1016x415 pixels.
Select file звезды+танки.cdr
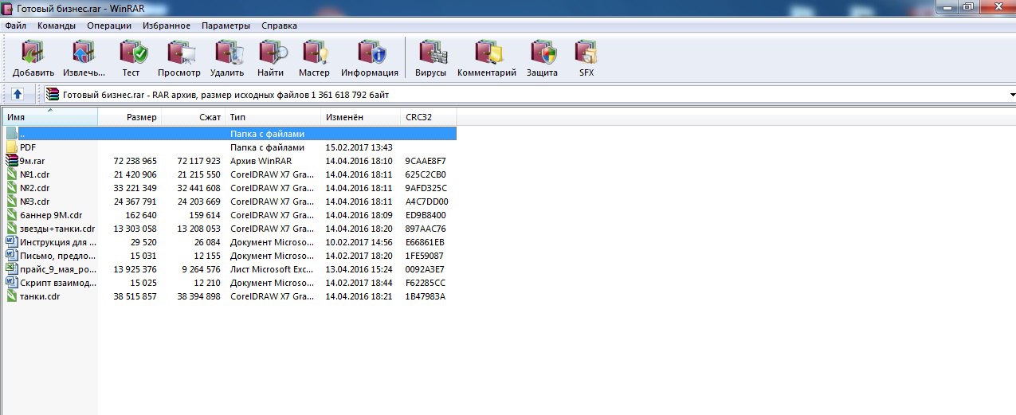point(57,229)
